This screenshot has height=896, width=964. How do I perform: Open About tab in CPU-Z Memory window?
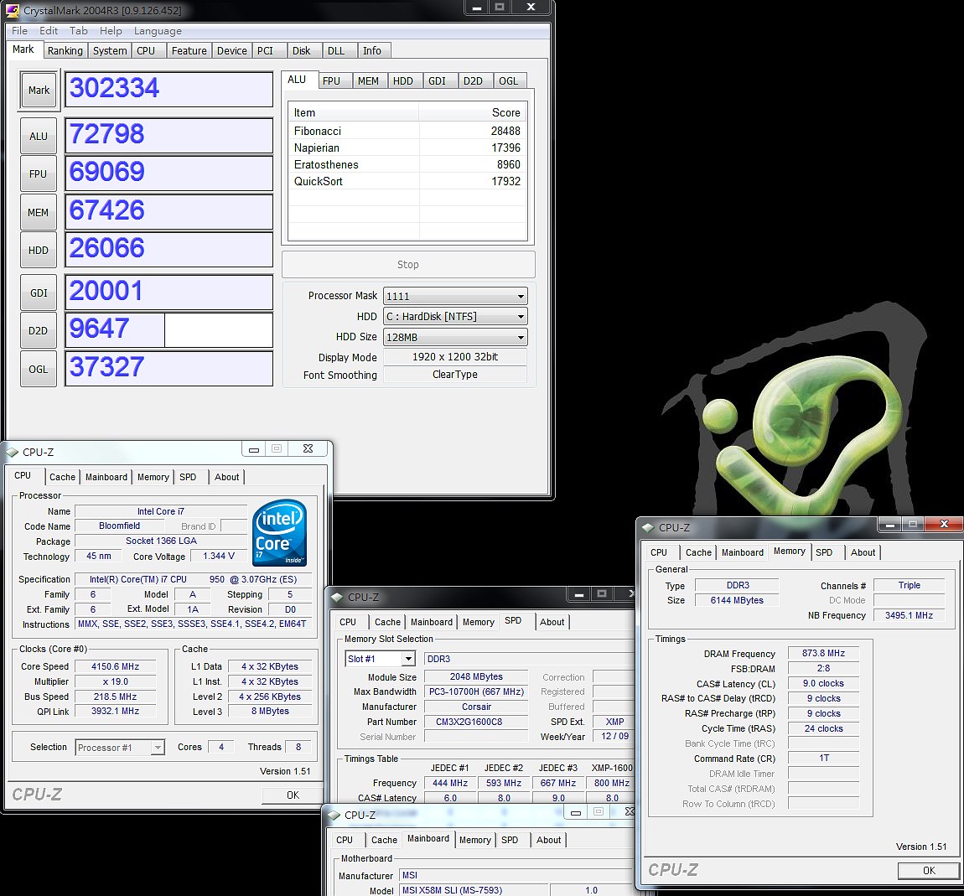(x=863, y=552)
